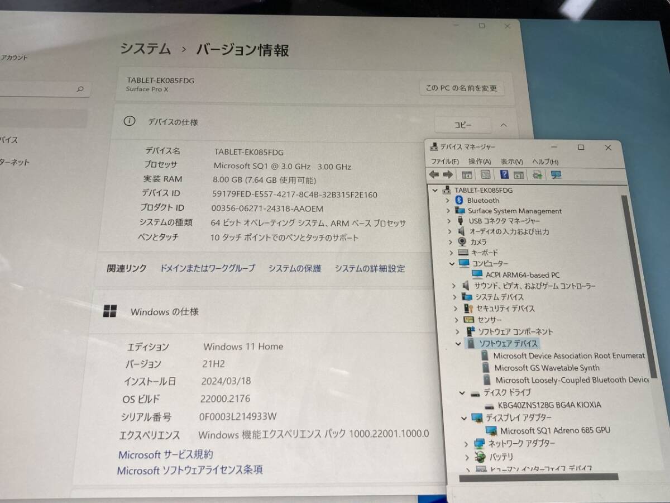The image size is (670, 503).
Task: Open Microsoft サービス規約 link
Action: (x=166, y=454)
